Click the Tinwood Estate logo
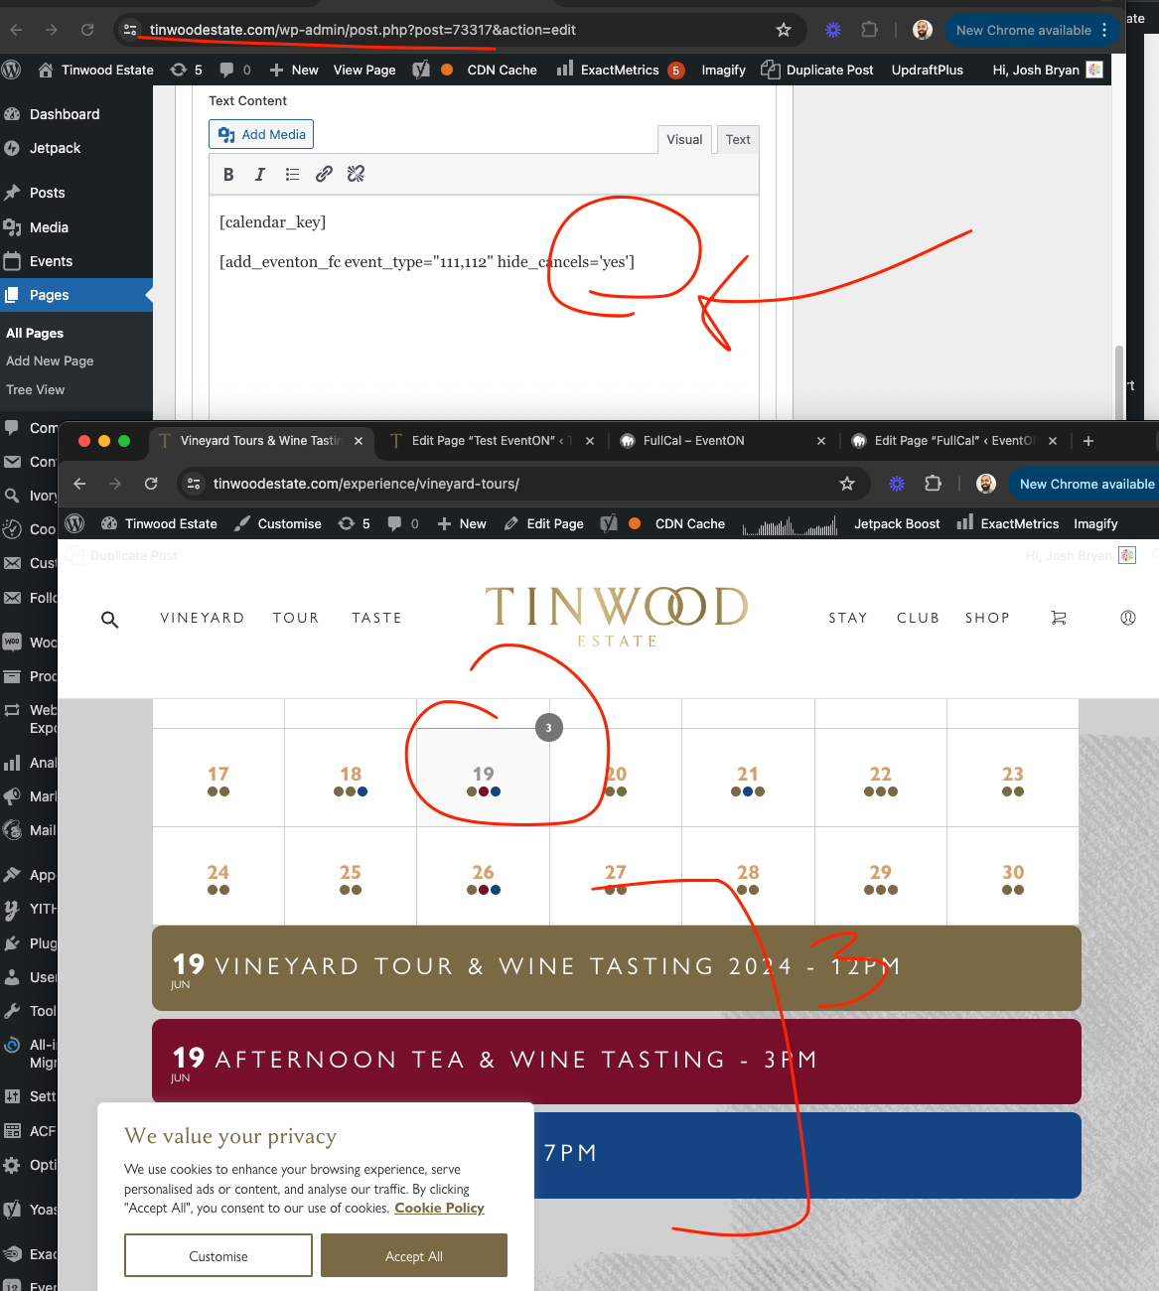 pyautogui.click(x=617, y=616)
